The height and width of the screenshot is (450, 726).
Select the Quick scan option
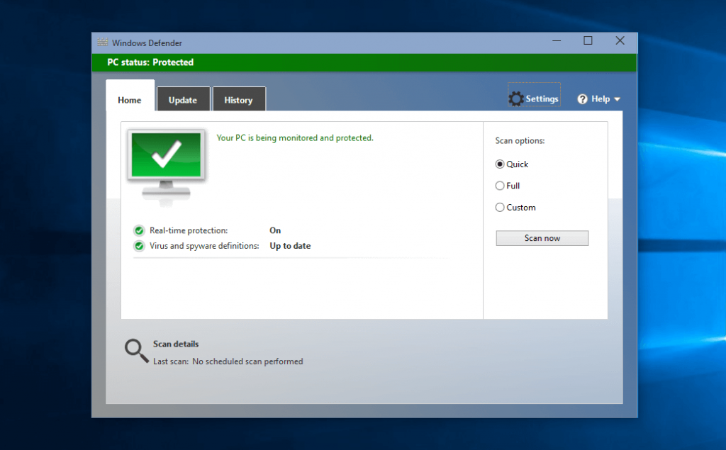click(500, 164)
